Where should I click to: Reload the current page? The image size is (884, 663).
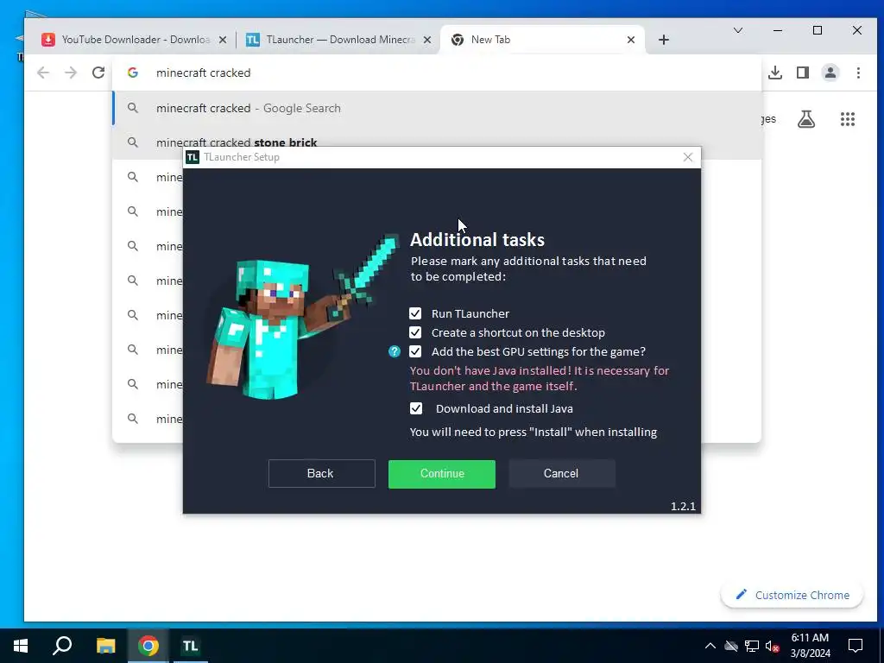pyautogui.click(x=98, y=73)
